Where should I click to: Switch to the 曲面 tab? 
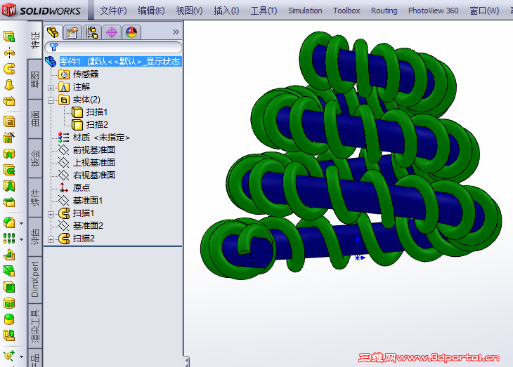pos(35,119)
